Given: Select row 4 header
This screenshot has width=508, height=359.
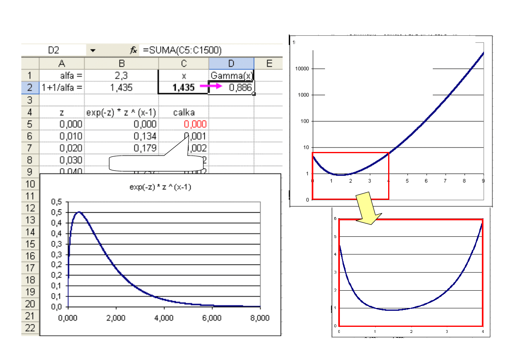Looking at the screenshot, I should [30, 111].
